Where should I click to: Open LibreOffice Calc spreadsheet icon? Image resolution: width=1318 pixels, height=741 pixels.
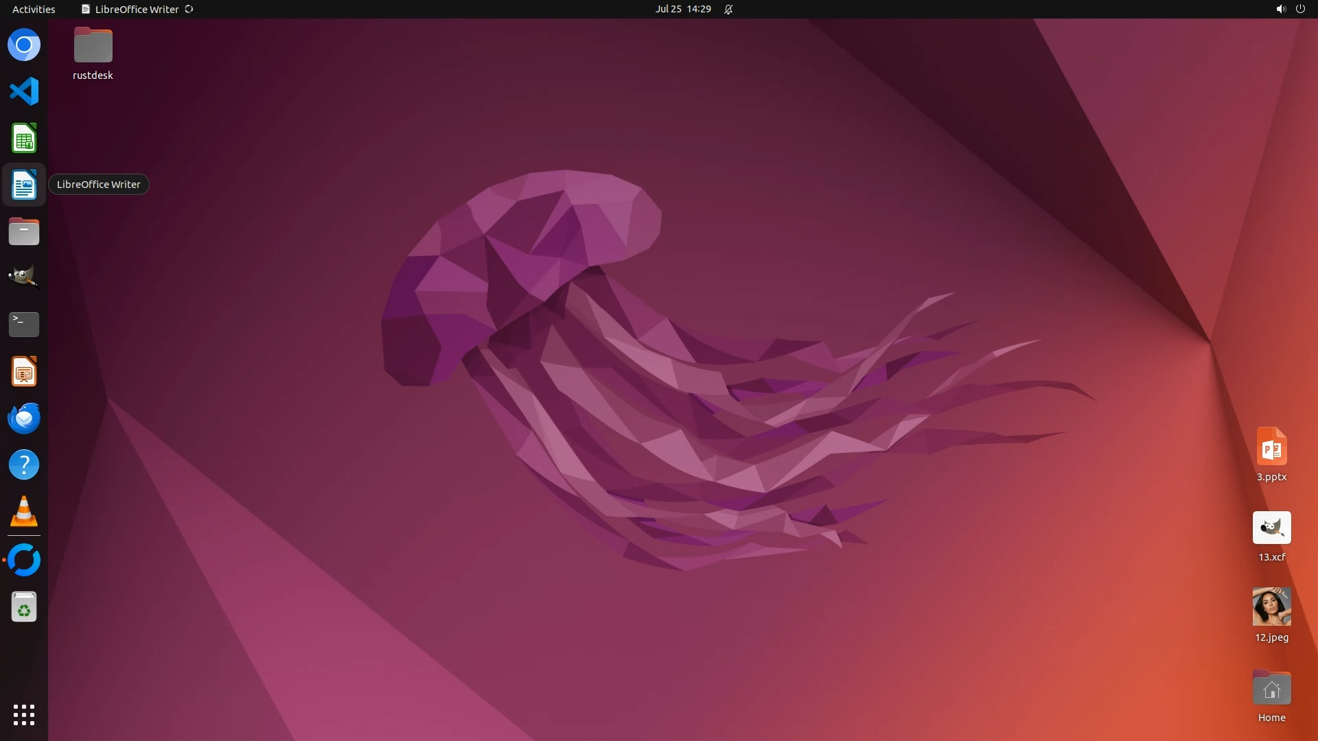click(24, 139)
